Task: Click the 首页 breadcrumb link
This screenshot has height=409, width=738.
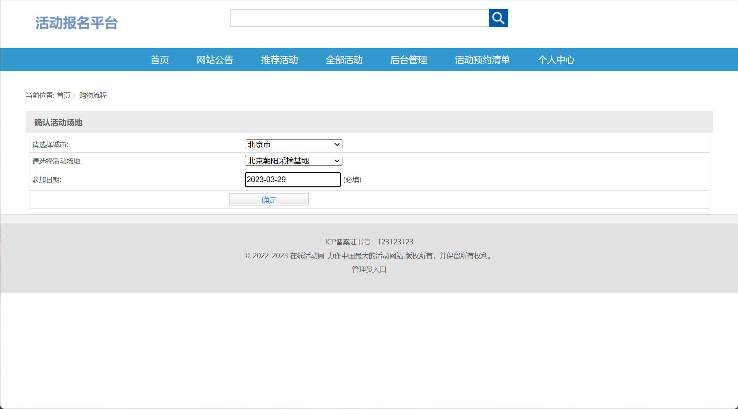Action: (x=63, y=95)
